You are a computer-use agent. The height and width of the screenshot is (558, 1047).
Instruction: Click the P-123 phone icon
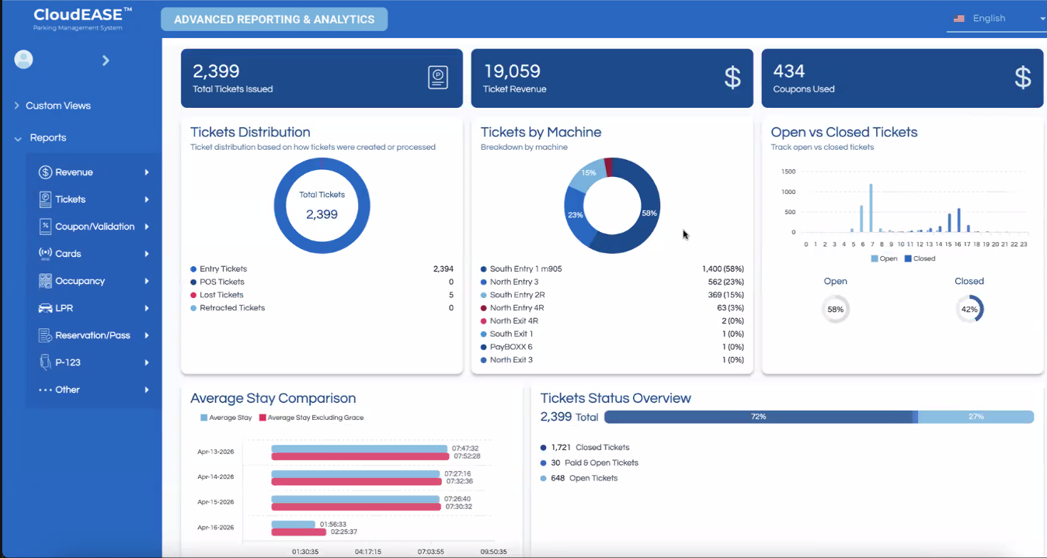[45, 362]
